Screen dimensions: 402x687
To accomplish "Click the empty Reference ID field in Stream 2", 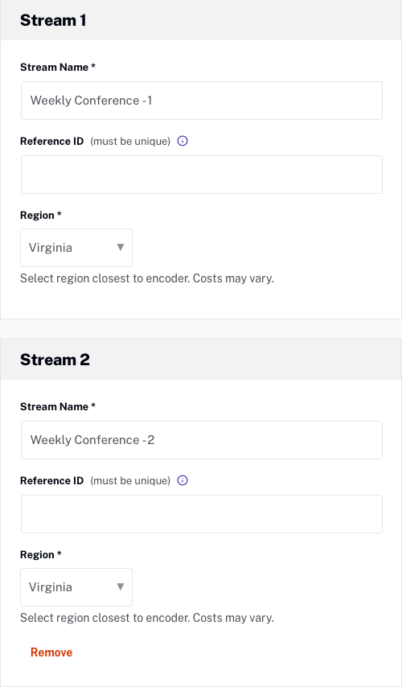I will (x=202, y=514).
